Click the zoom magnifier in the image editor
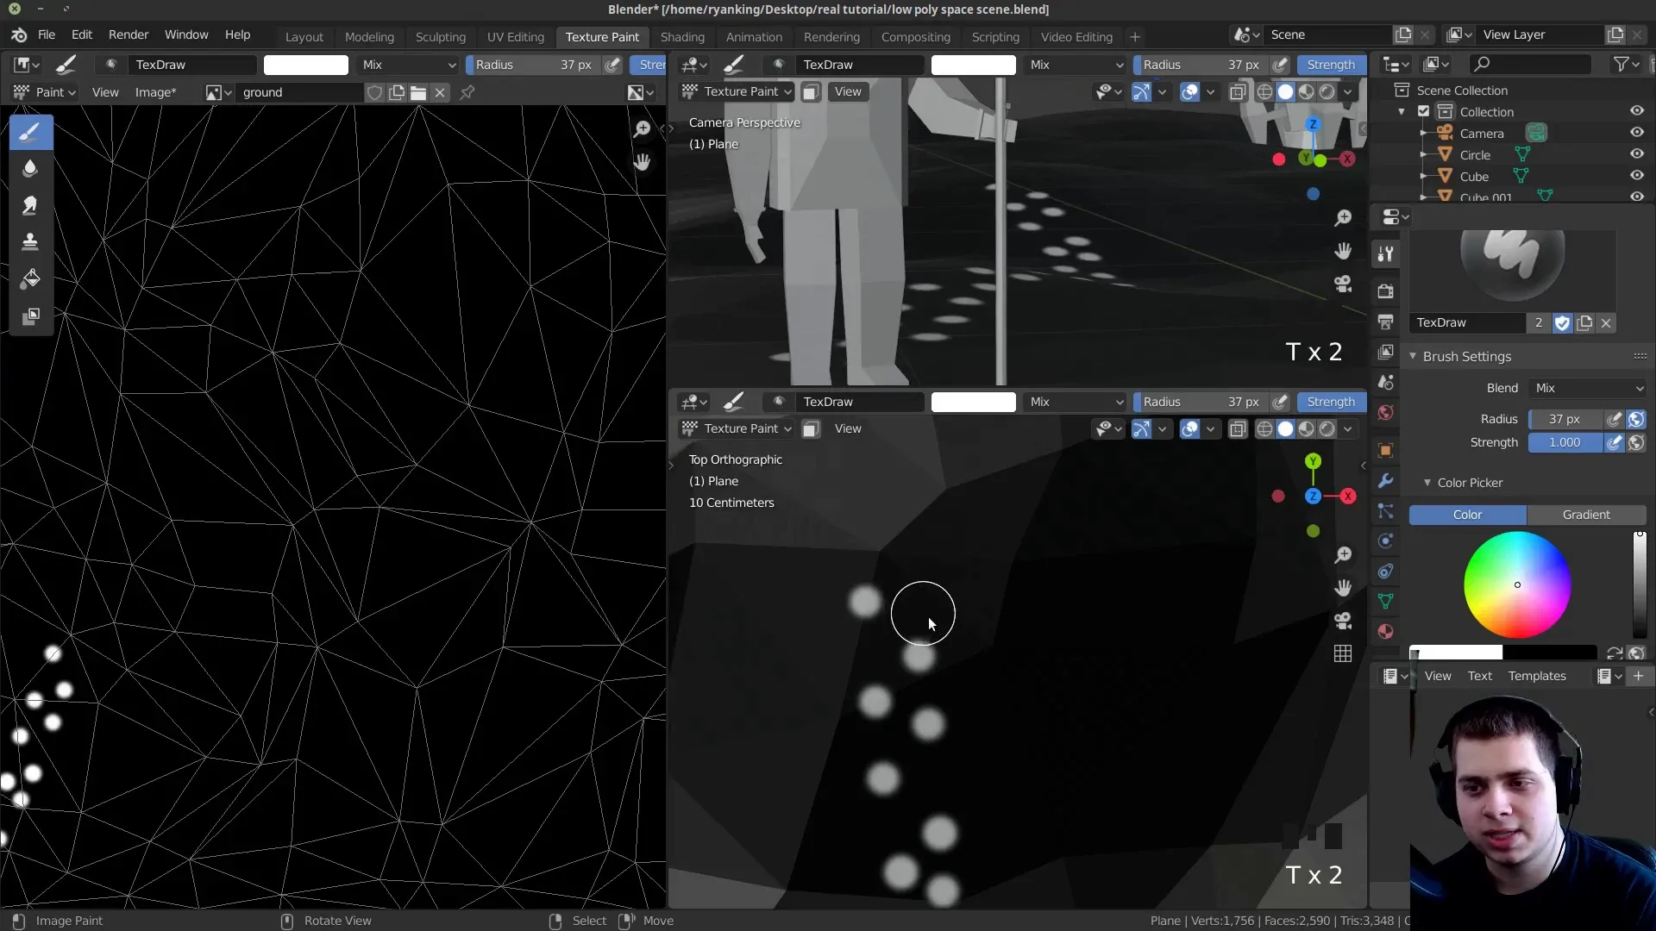This screenshot has width=1656, height=931. (642, 129)
